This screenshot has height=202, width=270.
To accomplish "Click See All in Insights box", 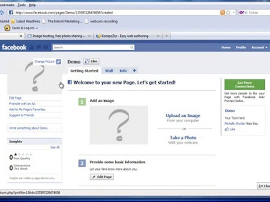I will (x=55, y=147).
